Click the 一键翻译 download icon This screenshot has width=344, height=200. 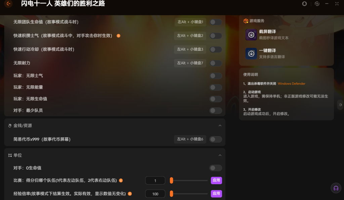[251, 53]
